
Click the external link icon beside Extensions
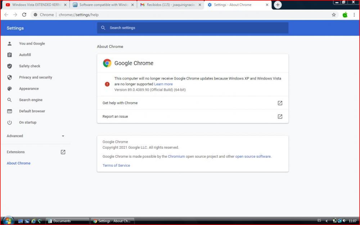(x=63, y=152)
